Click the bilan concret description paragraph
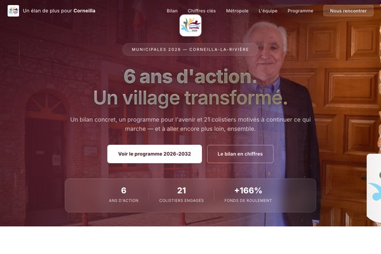The height and width of the screenshot is (254, 381). [x=190, y=124]
